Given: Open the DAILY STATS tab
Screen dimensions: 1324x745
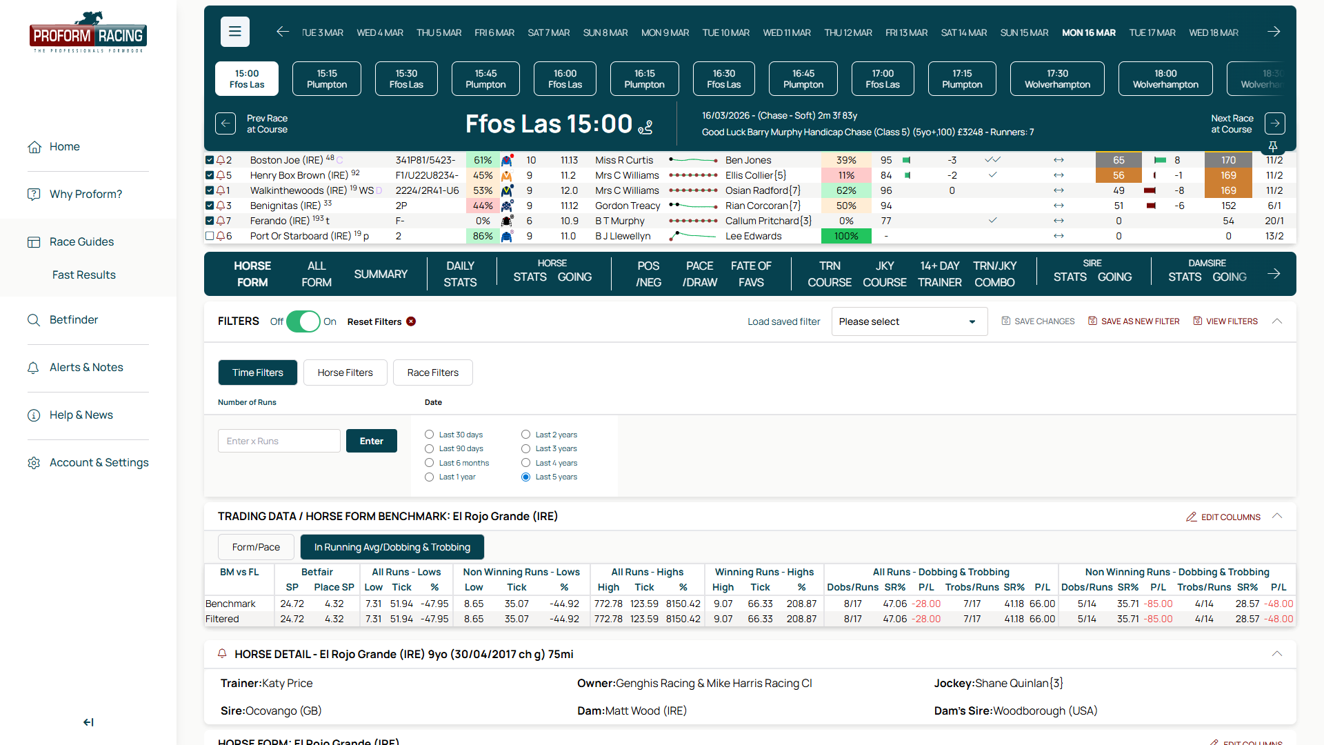Looking at the screenshot, I should click(460, 274).
